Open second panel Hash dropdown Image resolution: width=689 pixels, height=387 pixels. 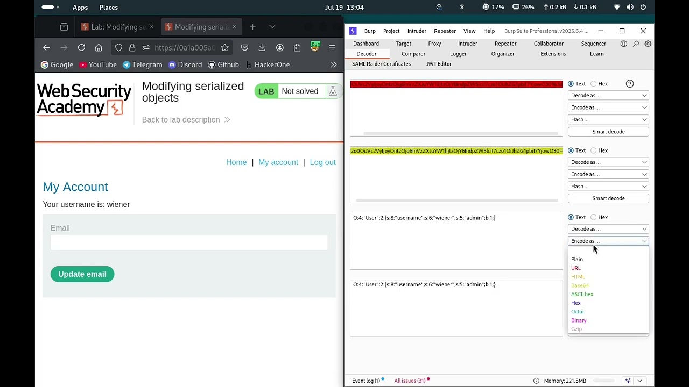coord(608,186)
